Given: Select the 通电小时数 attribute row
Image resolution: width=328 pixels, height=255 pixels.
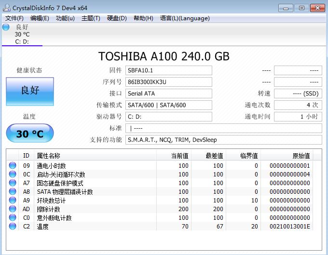Looking at the screenshot, I should [x=160, y=165].
